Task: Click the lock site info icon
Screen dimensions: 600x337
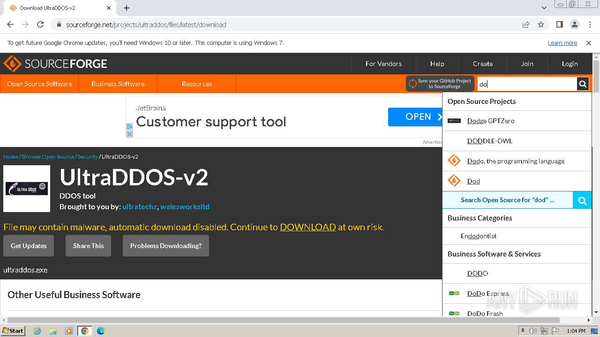Action: (59, 24)
